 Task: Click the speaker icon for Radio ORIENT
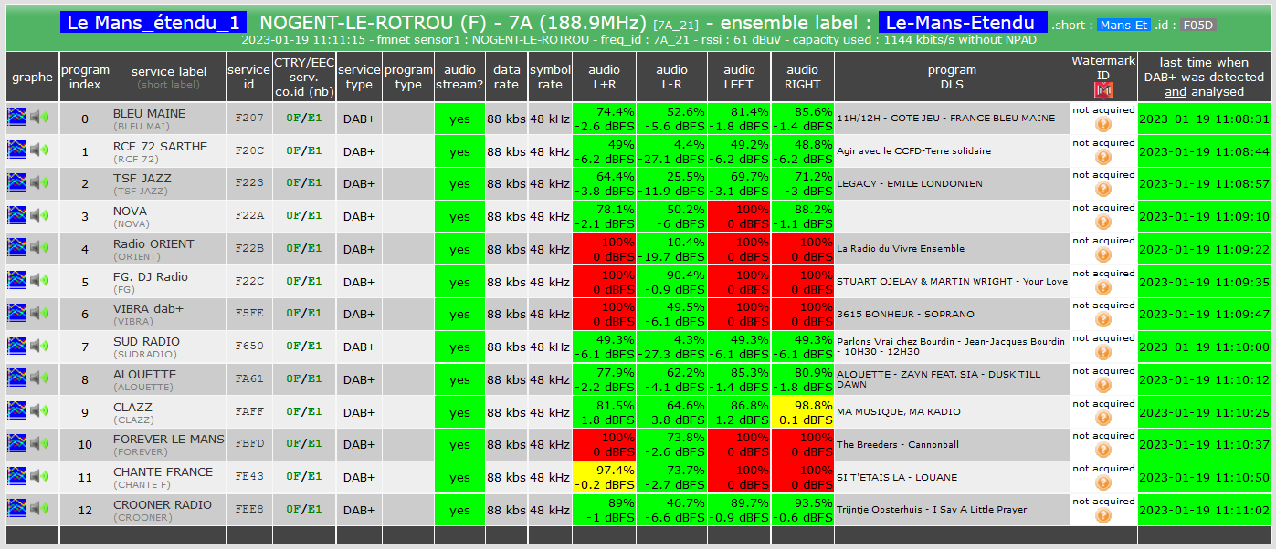pos(39,248)
